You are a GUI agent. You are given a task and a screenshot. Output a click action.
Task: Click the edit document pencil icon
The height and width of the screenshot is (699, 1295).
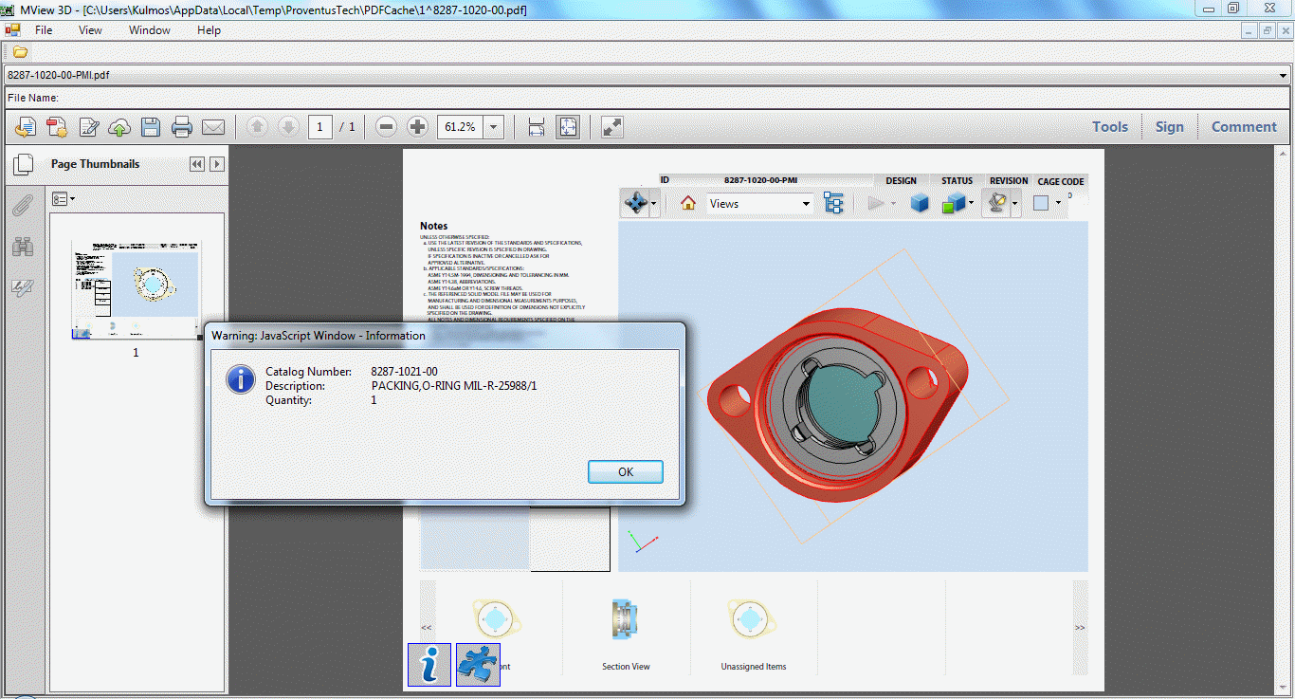pyautogui.click(x=89, y=127)
